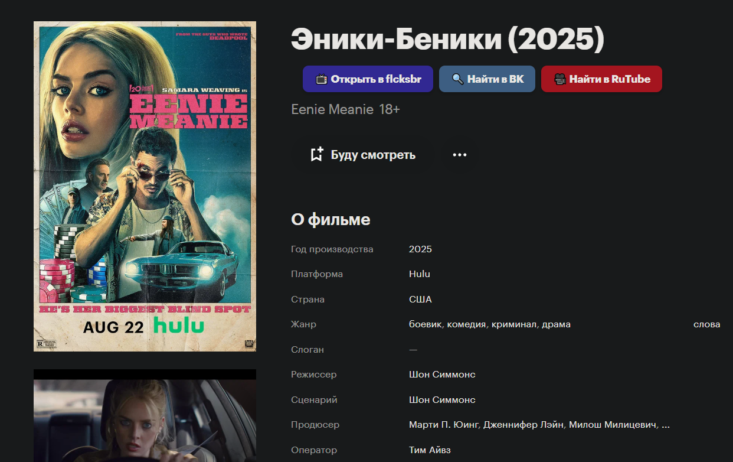Click the "Оператор" label

(x=314, y=450)
